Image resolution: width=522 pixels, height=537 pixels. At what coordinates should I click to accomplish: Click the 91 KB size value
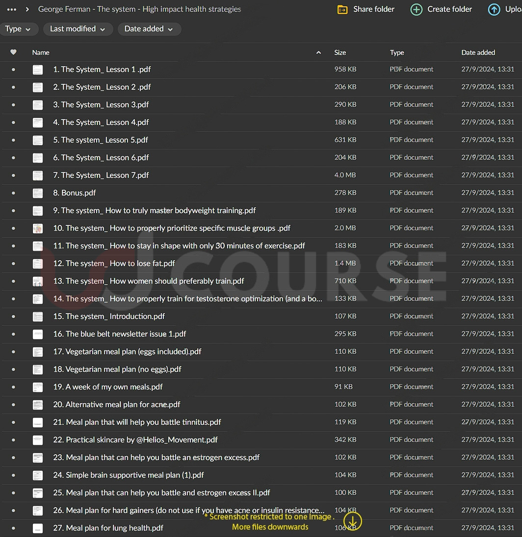[343, 387]
